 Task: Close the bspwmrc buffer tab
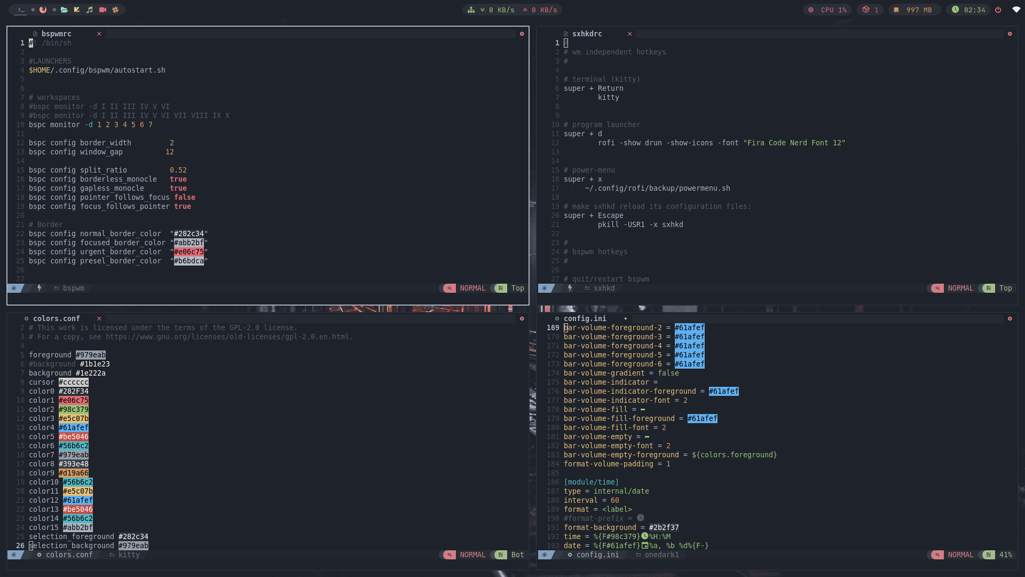pos(99,34)
